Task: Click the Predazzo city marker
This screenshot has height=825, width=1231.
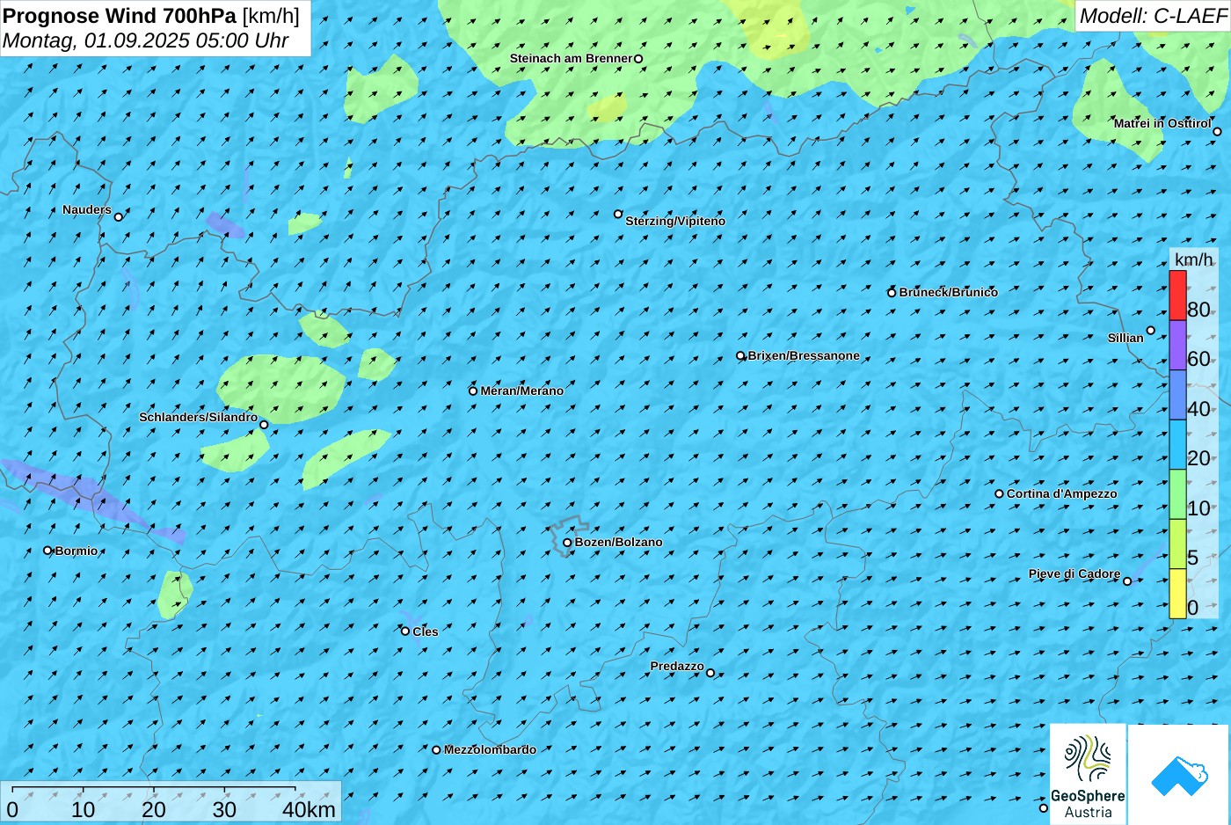Action: (710, 673)
